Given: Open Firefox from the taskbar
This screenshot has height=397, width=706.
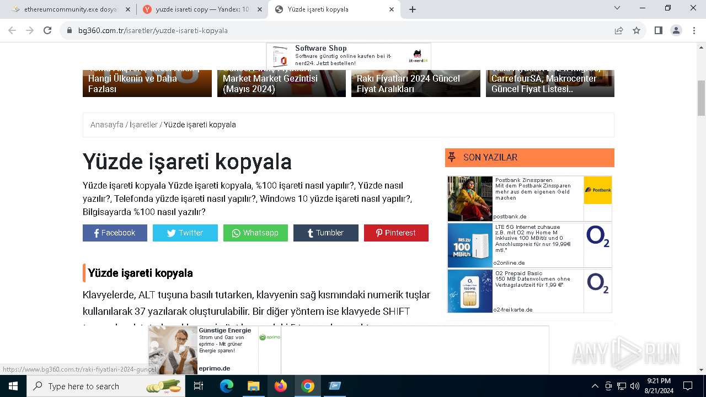Looking at the screenshot, I should (280, 386).
